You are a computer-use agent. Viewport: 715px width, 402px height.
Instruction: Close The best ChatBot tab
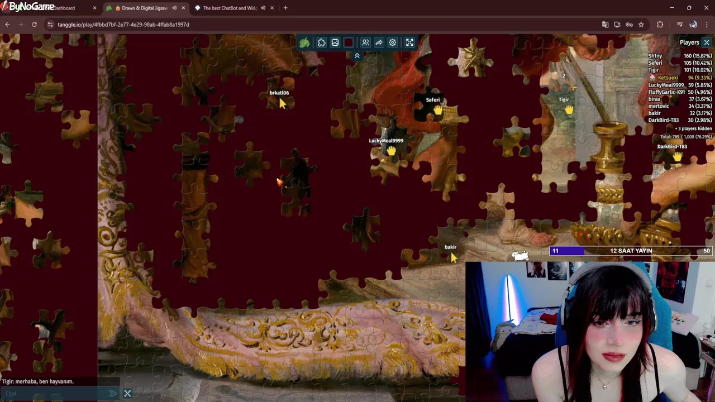pos(272,8)
